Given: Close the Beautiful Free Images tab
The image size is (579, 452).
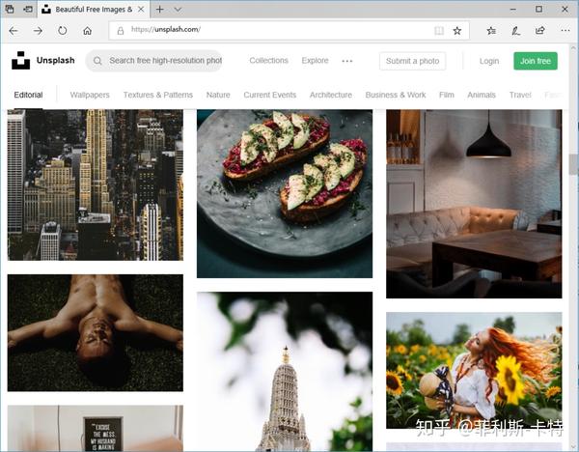Looking at the screenshot, I should point(141,10).
